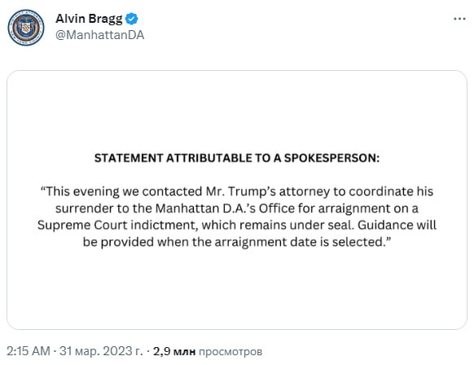Click the STATEMENT ATTRIBUTABLE TO A SPOKESPERSON heading

click(237, 158)
